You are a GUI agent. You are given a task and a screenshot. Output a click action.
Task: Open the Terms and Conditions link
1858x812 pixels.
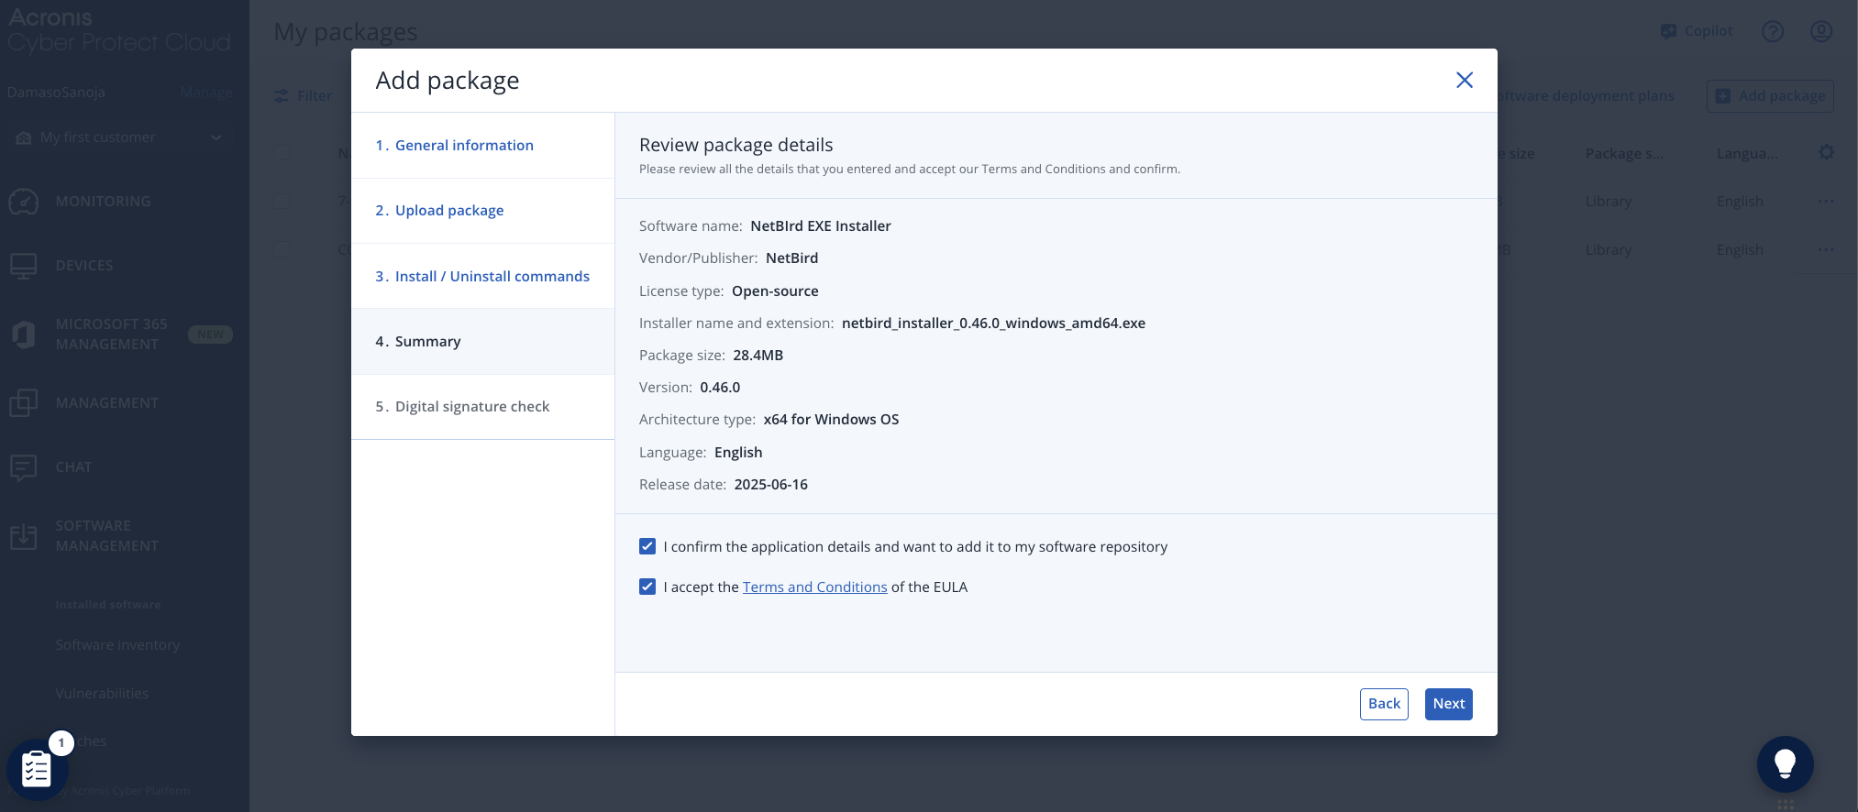point(814,587)
